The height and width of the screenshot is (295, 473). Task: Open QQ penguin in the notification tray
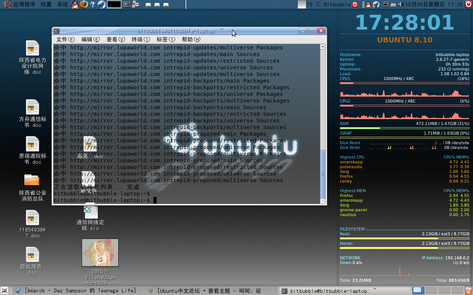(368, 4)
